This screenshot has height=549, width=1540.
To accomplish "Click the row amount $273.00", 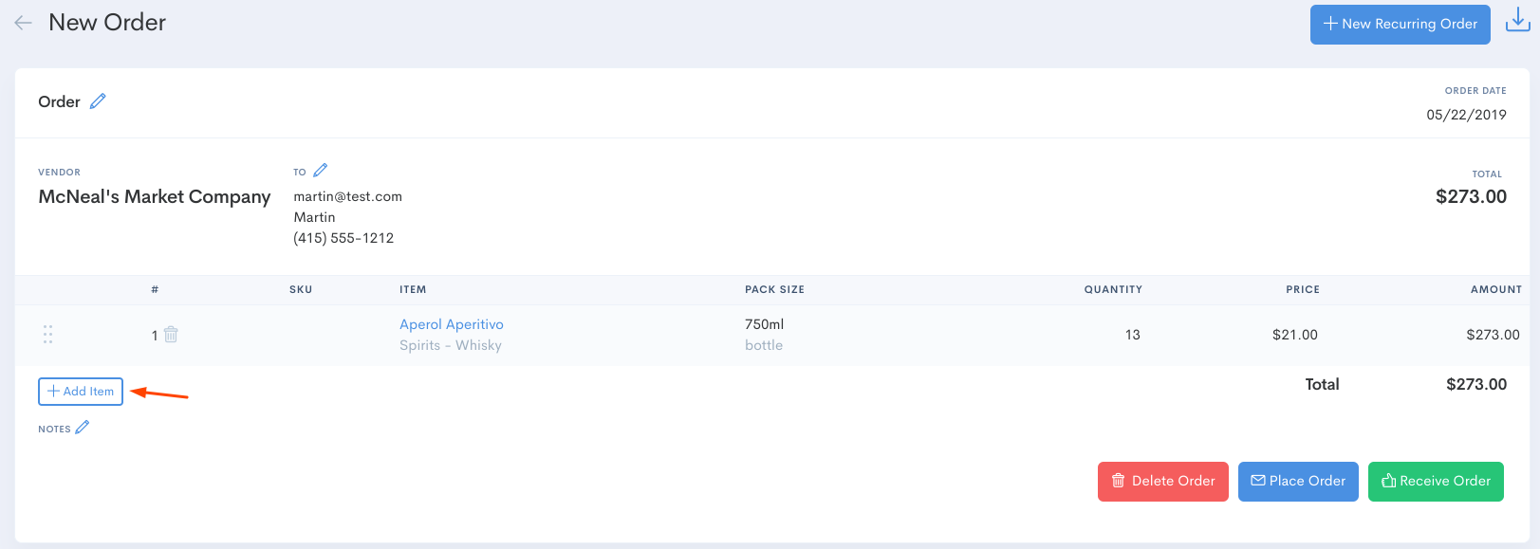I will [x=1493, y=335].
